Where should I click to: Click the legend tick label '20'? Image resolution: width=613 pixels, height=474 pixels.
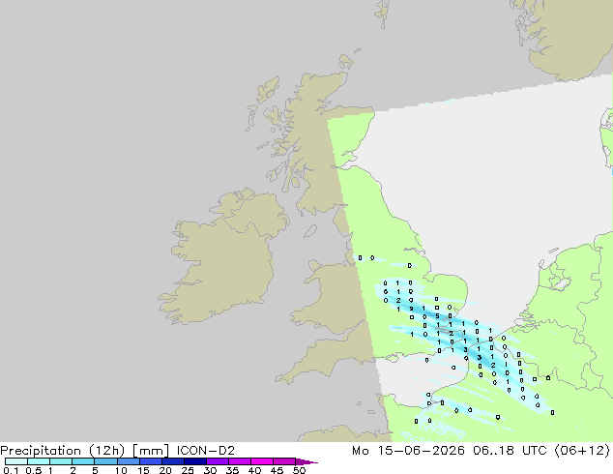tap(165, 470)
